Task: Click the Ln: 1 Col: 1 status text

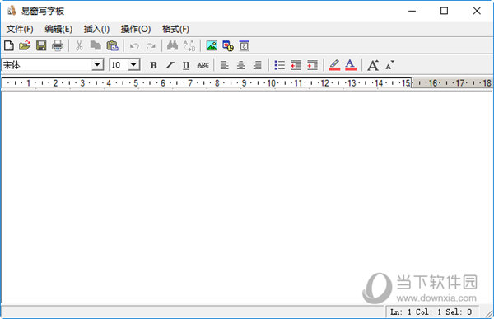Action: point(431,312)
